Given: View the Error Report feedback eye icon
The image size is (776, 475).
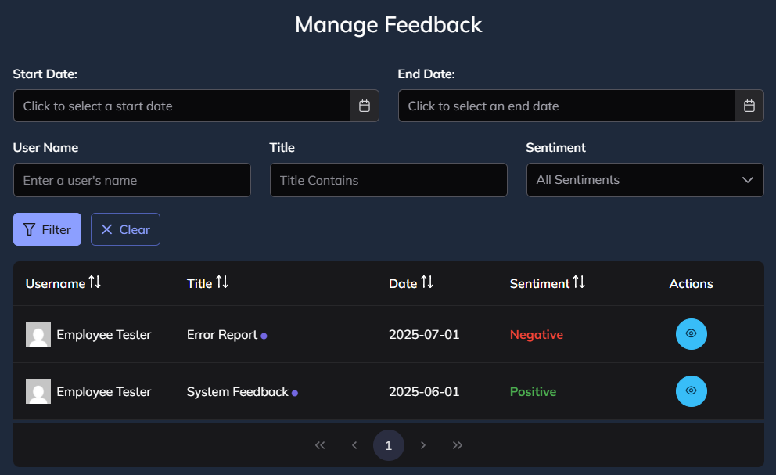Looking at the screenshot, I should [x=691, y=334].
